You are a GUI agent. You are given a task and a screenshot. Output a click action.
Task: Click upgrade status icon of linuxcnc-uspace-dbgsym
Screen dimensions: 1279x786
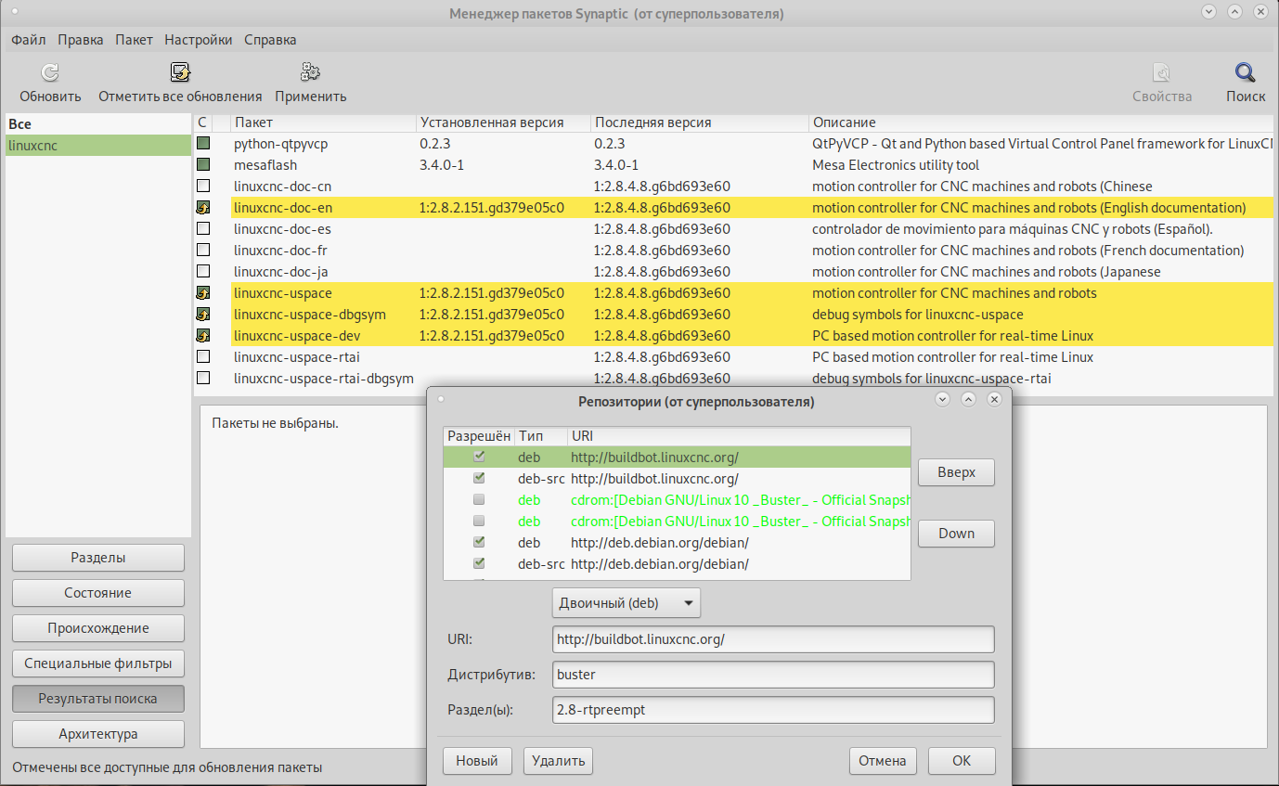(x=203, y=315)
